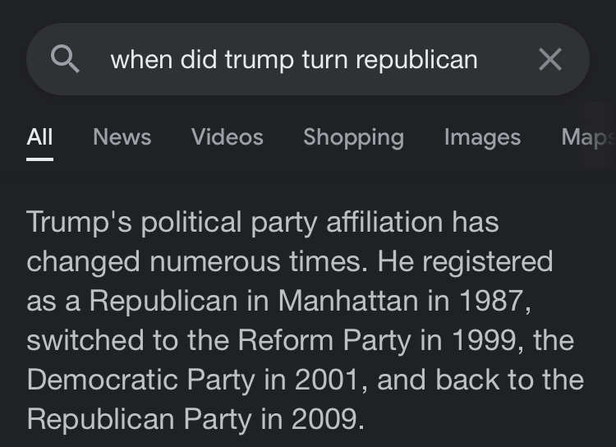The height and width of the screenshot is (447, 616).
Task: Place the cursor on "trump" in the search box
Action: 260,60
